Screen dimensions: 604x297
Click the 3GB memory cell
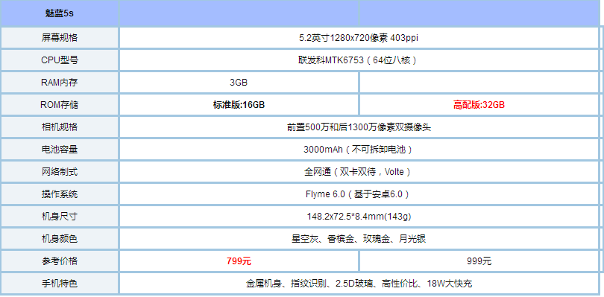coord(239,83)
